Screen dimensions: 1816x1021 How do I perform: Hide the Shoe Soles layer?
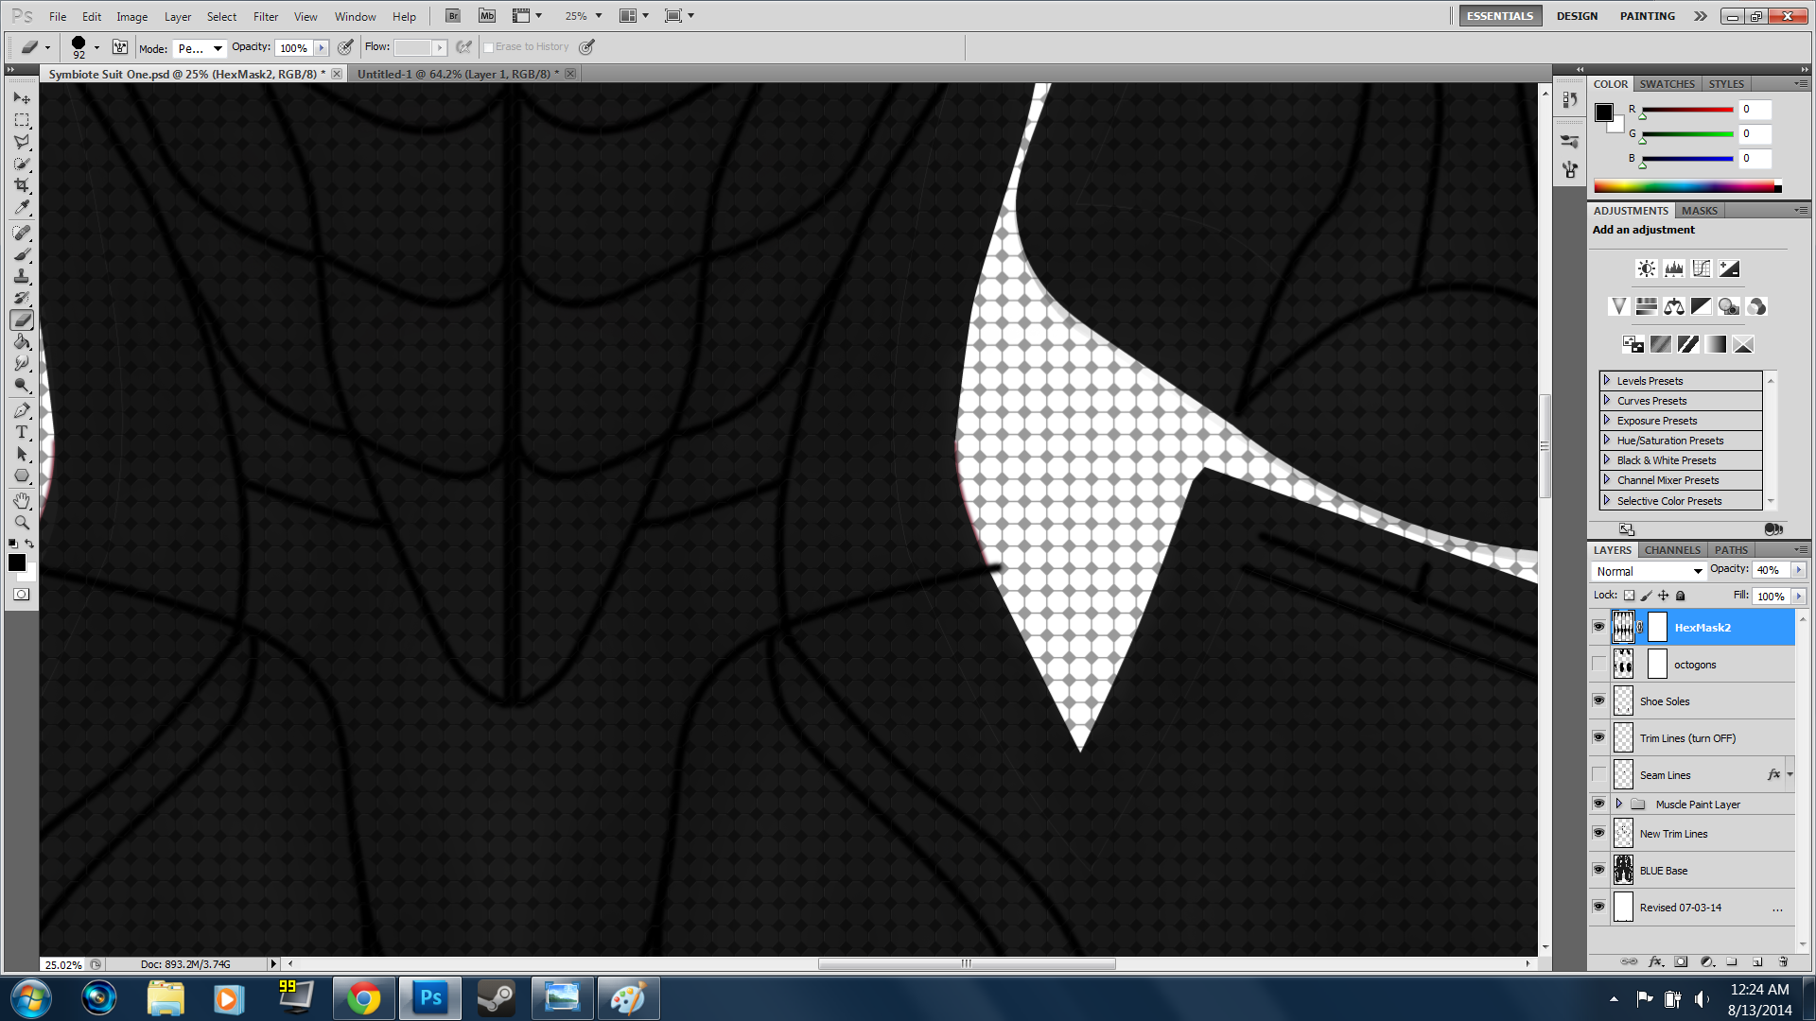1598,701
